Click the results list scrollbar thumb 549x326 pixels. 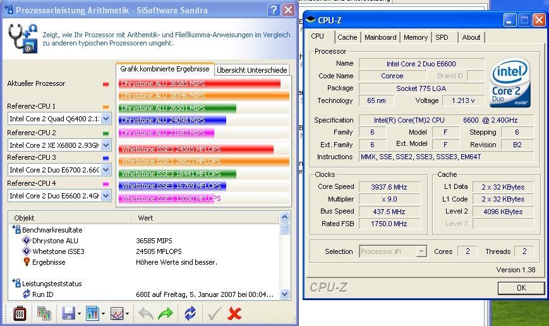[x=285, y=229]
